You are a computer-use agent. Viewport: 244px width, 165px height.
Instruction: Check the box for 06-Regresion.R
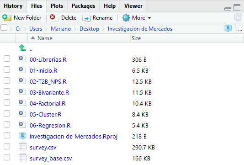[x=7, y=124]
